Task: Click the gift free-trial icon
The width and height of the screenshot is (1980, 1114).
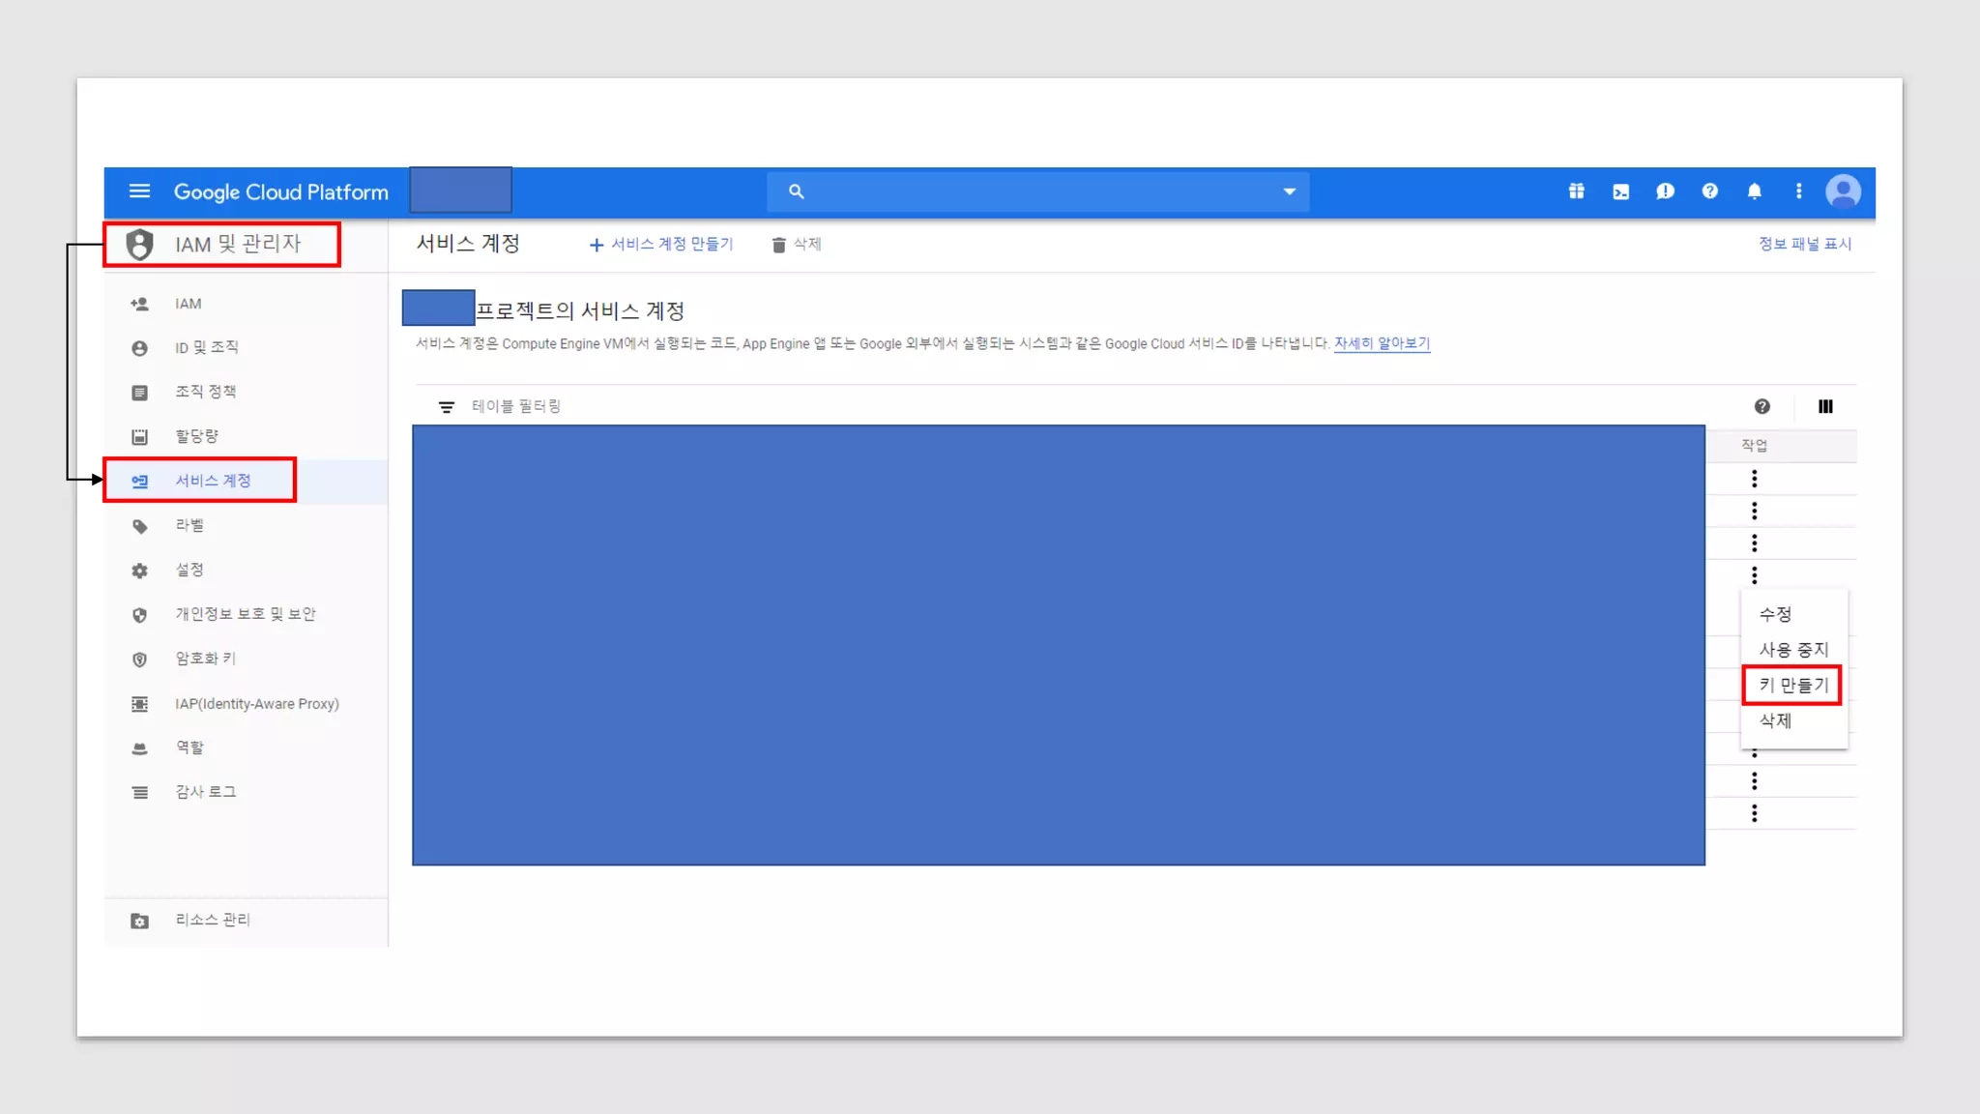Action: coord(1576,191)
